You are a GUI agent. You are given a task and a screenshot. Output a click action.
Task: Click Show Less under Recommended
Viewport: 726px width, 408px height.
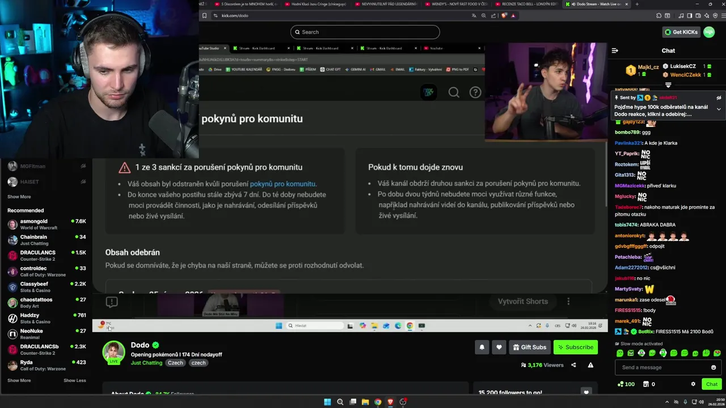click(75, 380)
